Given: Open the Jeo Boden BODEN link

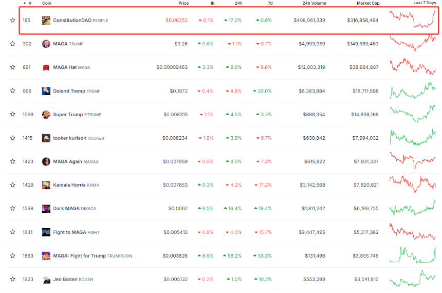Looking at the screenshot, I should [x=73, y=279].
